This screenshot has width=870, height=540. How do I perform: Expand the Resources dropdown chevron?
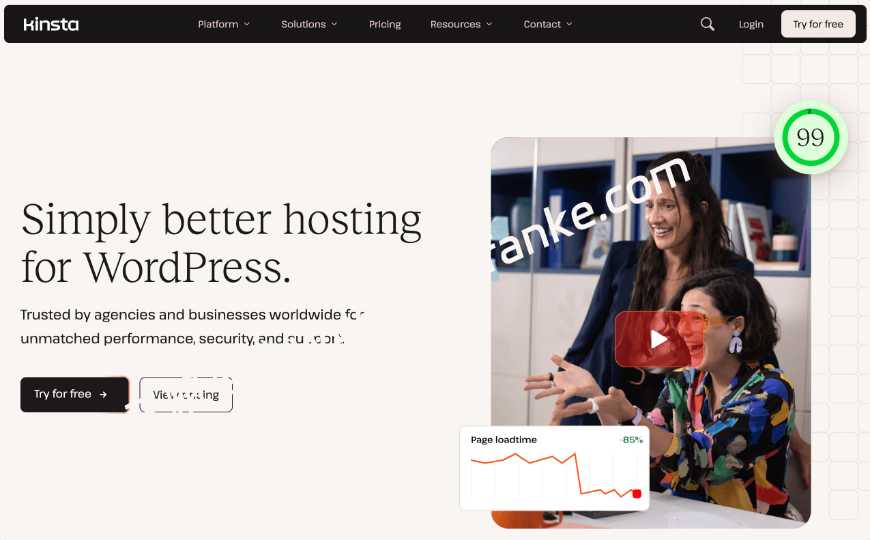click(489, 24)
